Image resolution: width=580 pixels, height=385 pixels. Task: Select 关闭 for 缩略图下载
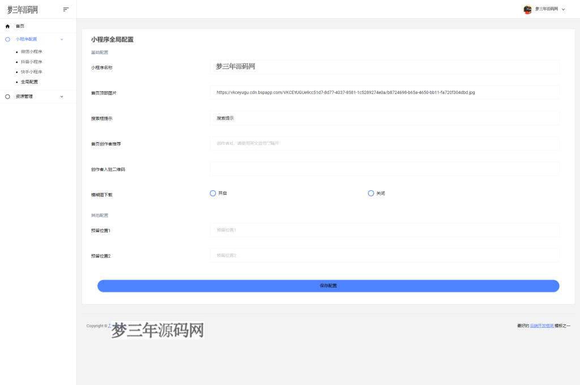tap(371, 193)
